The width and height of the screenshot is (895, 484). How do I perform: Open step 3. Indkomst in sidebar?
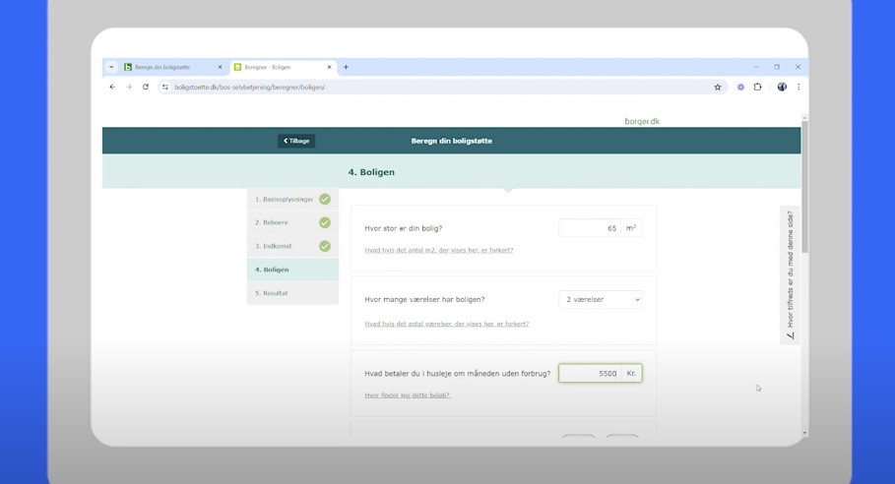pos(277,246)
